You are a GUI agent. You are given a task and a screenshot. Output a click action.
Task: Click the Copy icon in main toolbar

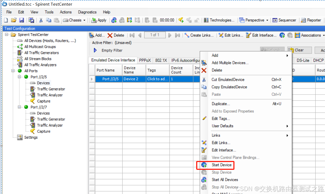(49, 20)
